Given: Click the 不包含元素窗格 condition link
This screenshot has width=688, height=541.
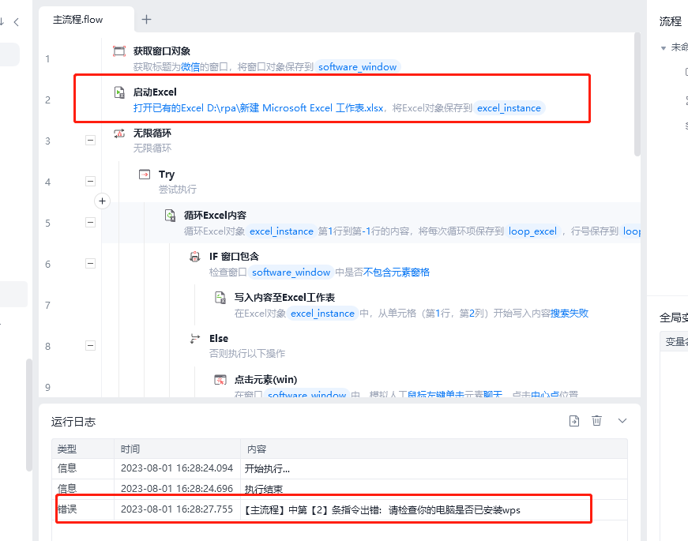Looking at the screenshot, I should (397, 272).
